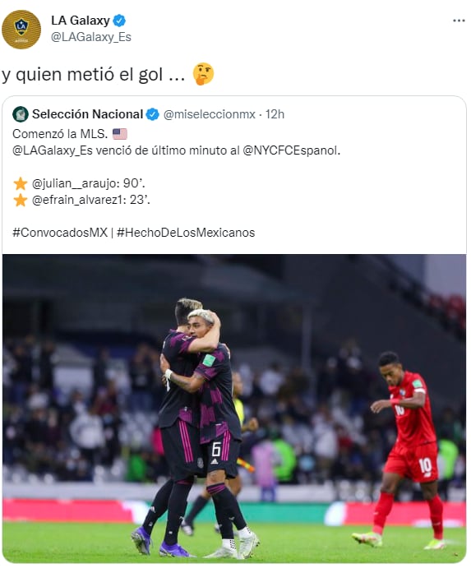471x573 pixels.
Task: Click the Selección Nacional avatar icon
Action: click(21, 114)
